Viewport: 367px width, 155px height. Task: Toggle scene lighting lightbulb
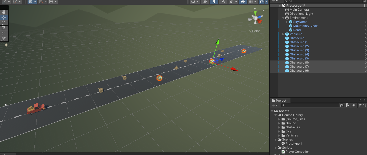coord(214,2)
